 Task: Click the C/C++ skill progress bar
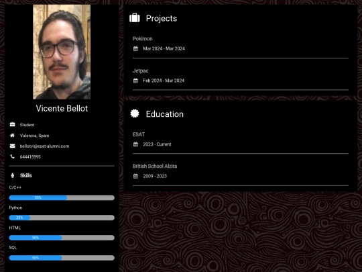62,197
